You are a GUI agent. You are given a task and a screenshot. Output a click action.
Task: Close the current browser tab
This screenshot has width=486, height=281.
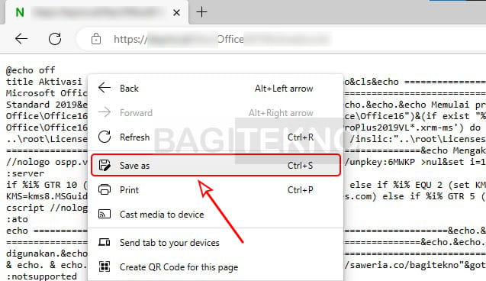pos(176,13)
